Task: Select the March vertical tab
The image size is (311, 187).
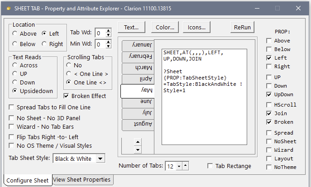Action: pyautogui.click(x=138, y=68)
